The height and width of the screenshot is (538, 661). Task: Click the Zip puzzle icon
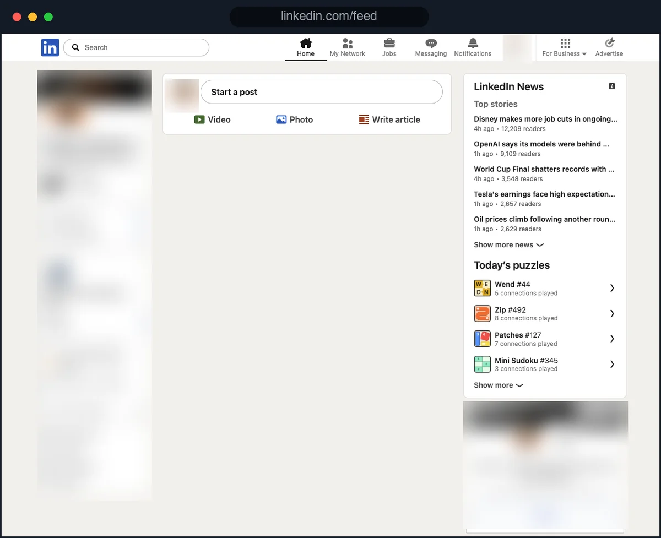pyautogui.click(x=482, y=313)
